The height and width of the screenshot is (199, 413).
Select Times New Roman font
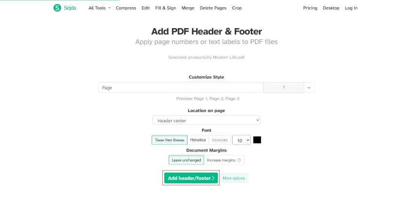[169, 140]
